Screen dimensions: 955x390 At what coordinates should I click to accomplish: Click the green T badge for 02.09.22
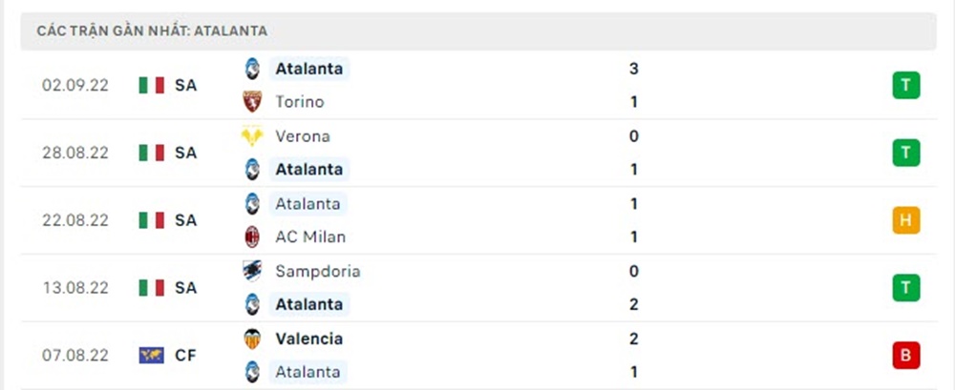click(906, 86)
